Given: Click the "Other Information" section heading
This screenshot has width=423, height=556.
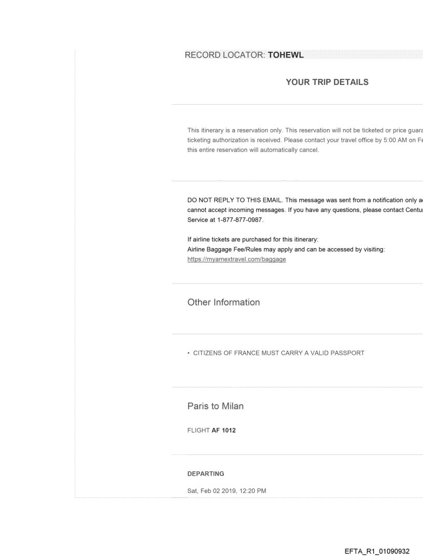Looking at the screenshot, I should coord(223,302).
